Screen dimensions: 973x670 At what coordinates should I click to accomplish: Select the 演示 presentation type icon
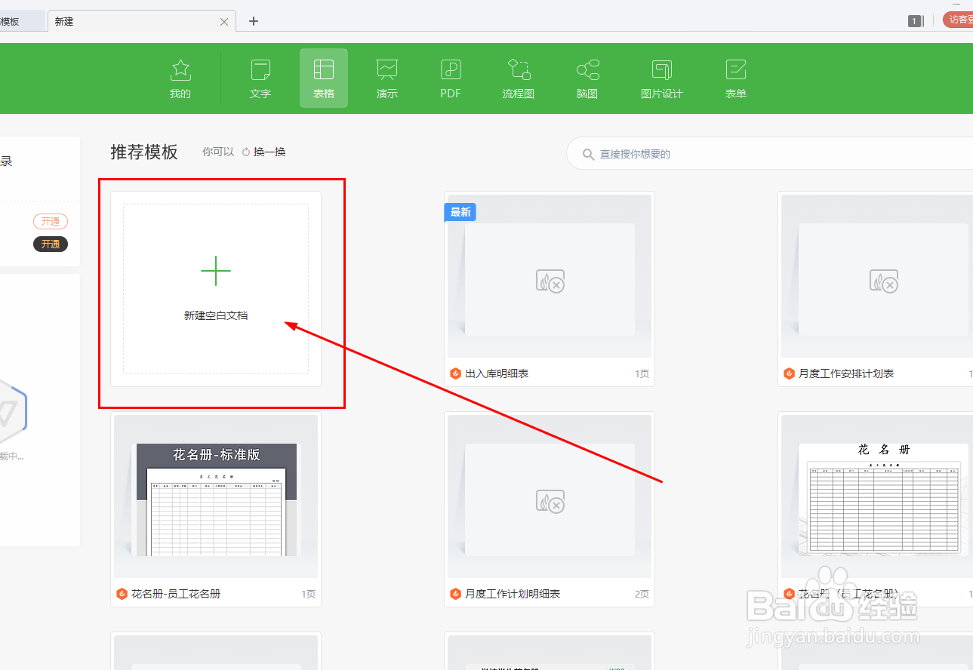click(387, 71)
